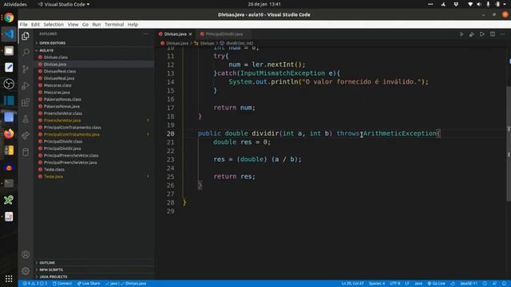The width and height of the screenshot is (511, 287).
Task: Close the Divisao.java editor tab
Action: click(x=190, y=34)
